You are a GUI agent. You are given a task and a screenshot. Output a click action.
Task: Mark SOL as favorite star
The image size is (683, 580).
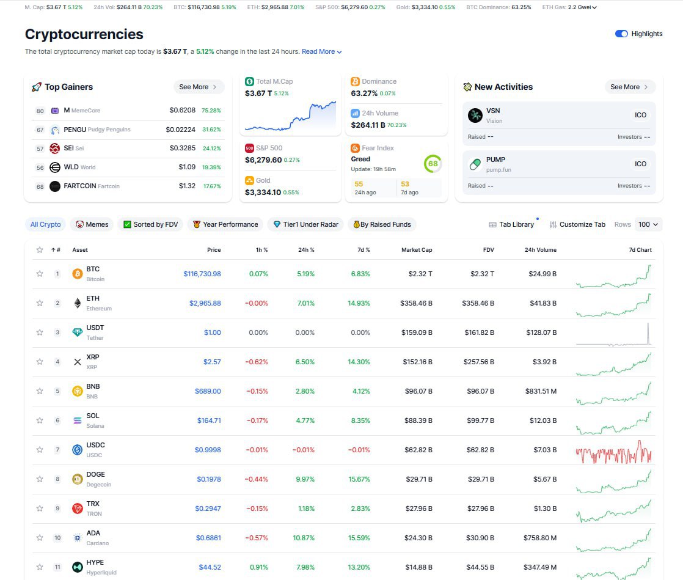(x=40, y=420)
